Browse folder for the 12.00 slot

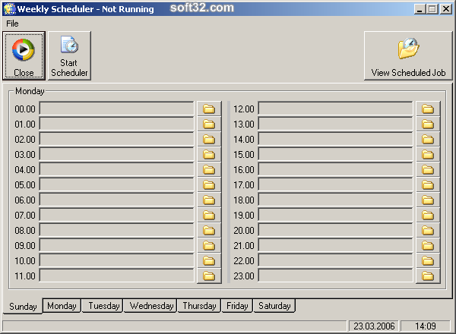[x=428, y=109]
